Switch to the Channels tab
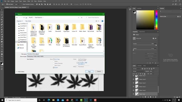This screenshot has height=102, width=182. 139,66
